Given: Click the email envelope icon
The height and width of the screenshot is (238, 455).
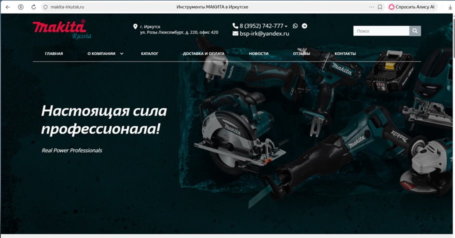Looking at the screenshot, I should [235, 33].
